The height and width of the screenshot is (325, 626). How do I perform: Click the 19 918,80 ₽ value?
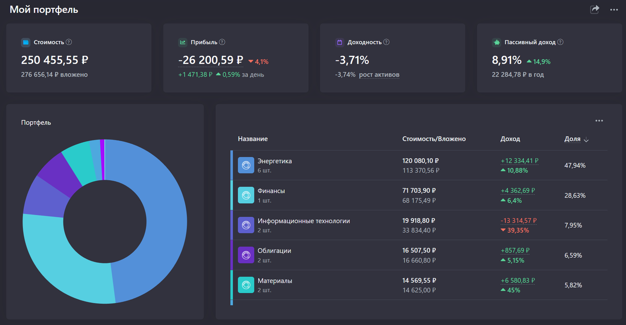pyautogui.click(x=419, y=221)
